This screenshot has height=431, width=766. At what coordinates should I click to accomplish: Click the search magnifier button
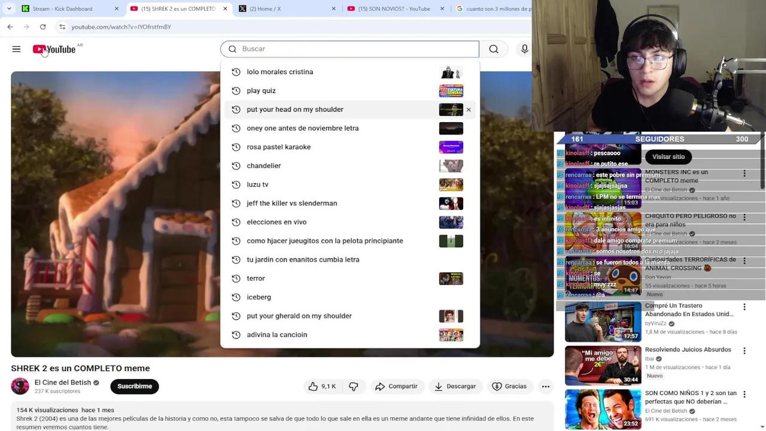[494, 49]
